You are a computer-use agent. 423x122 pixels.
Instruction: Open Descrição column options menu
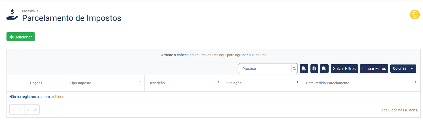coord(219,83)
